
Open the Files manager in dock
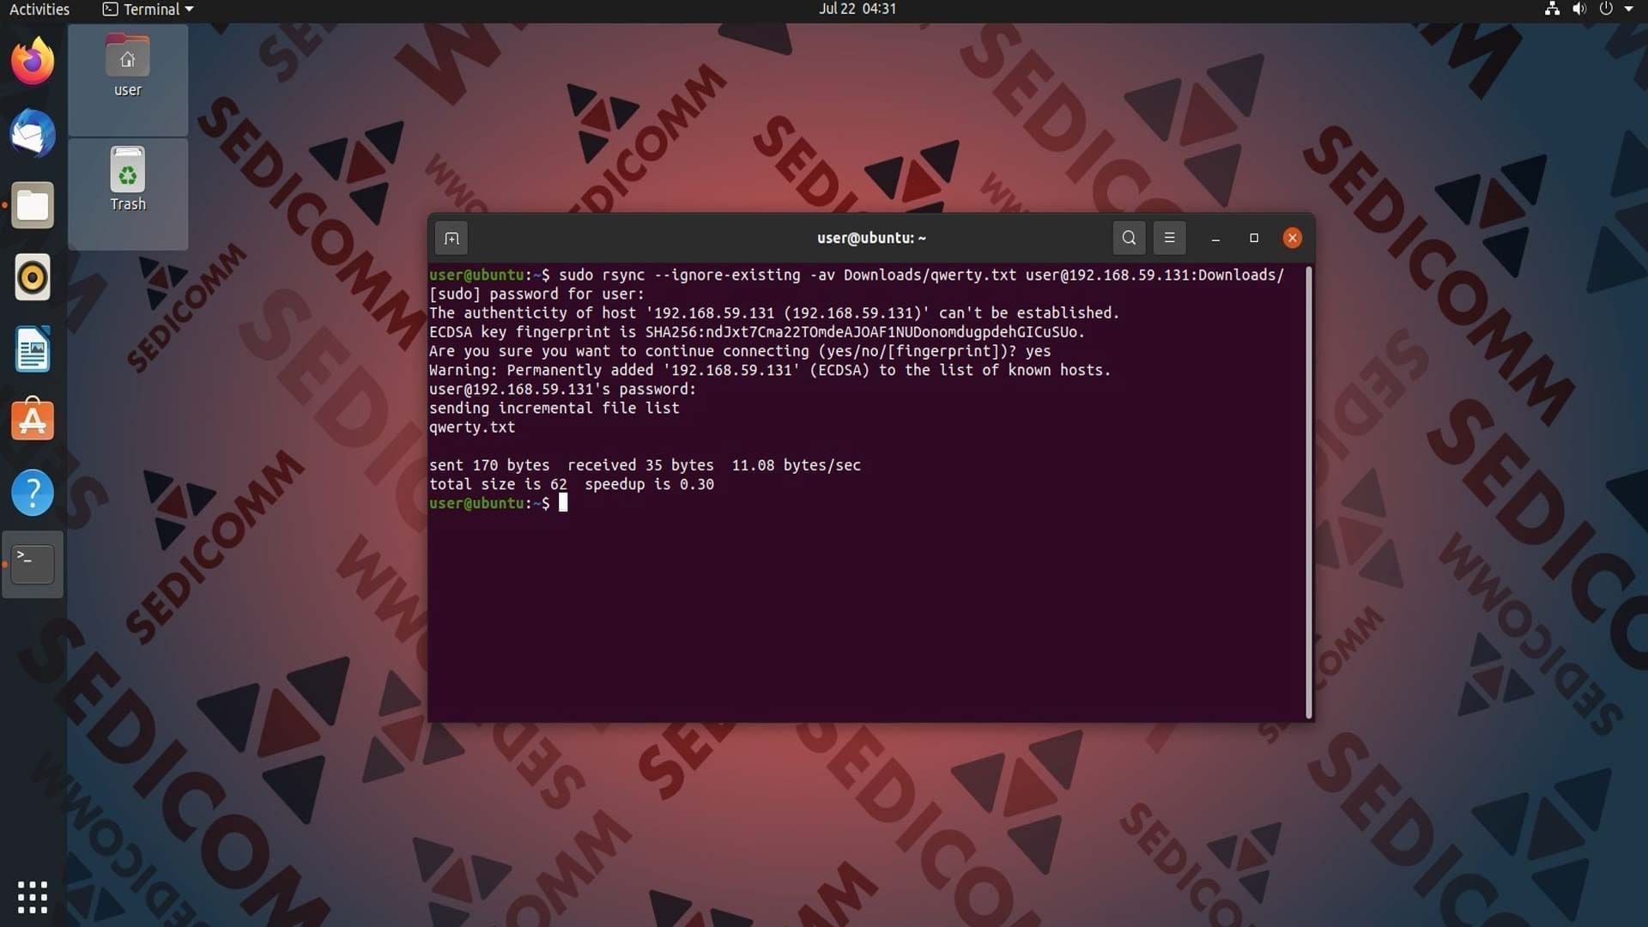[x=33, y=206]
